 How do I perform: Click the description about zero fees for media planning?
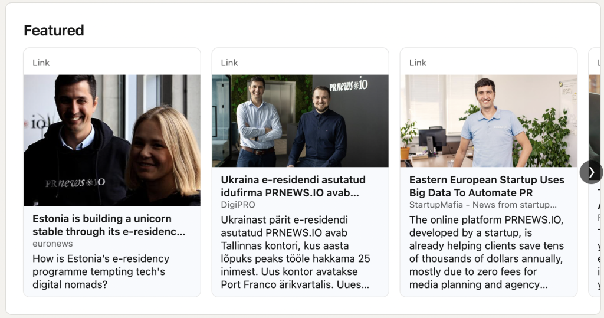(x=487, y=252)
